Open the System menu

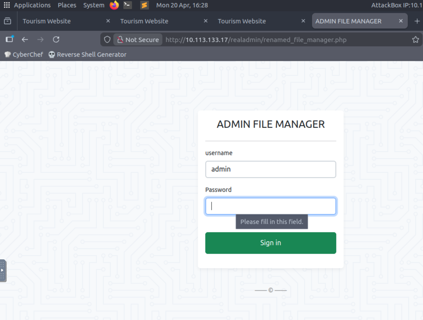click(94, 5)
